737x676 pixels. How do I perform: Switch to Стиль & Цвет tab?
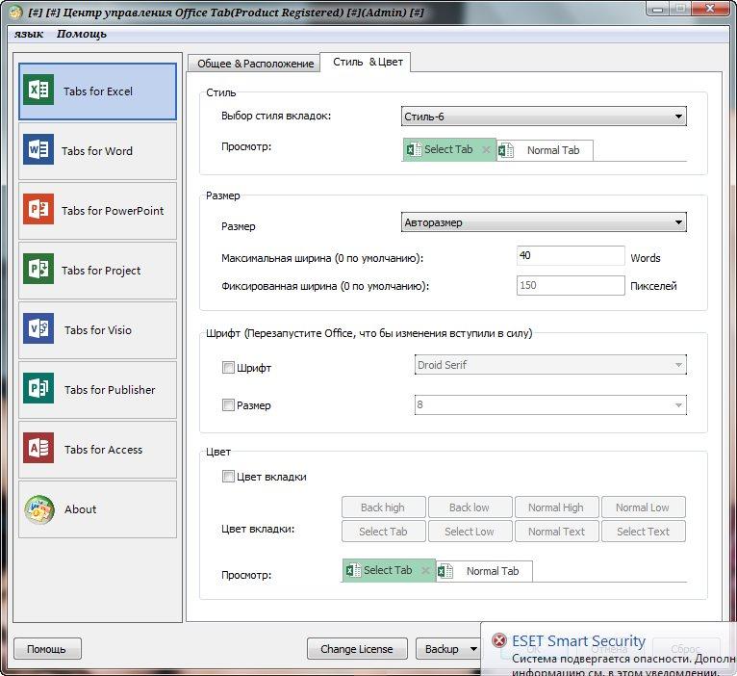(x=367, y=62)
